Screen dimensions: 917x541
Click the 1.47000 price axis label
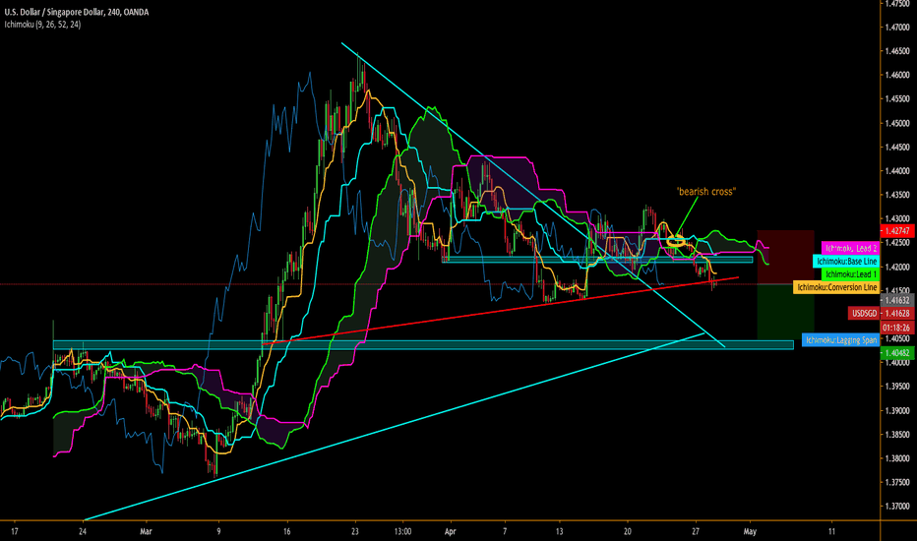pos(897,27)
